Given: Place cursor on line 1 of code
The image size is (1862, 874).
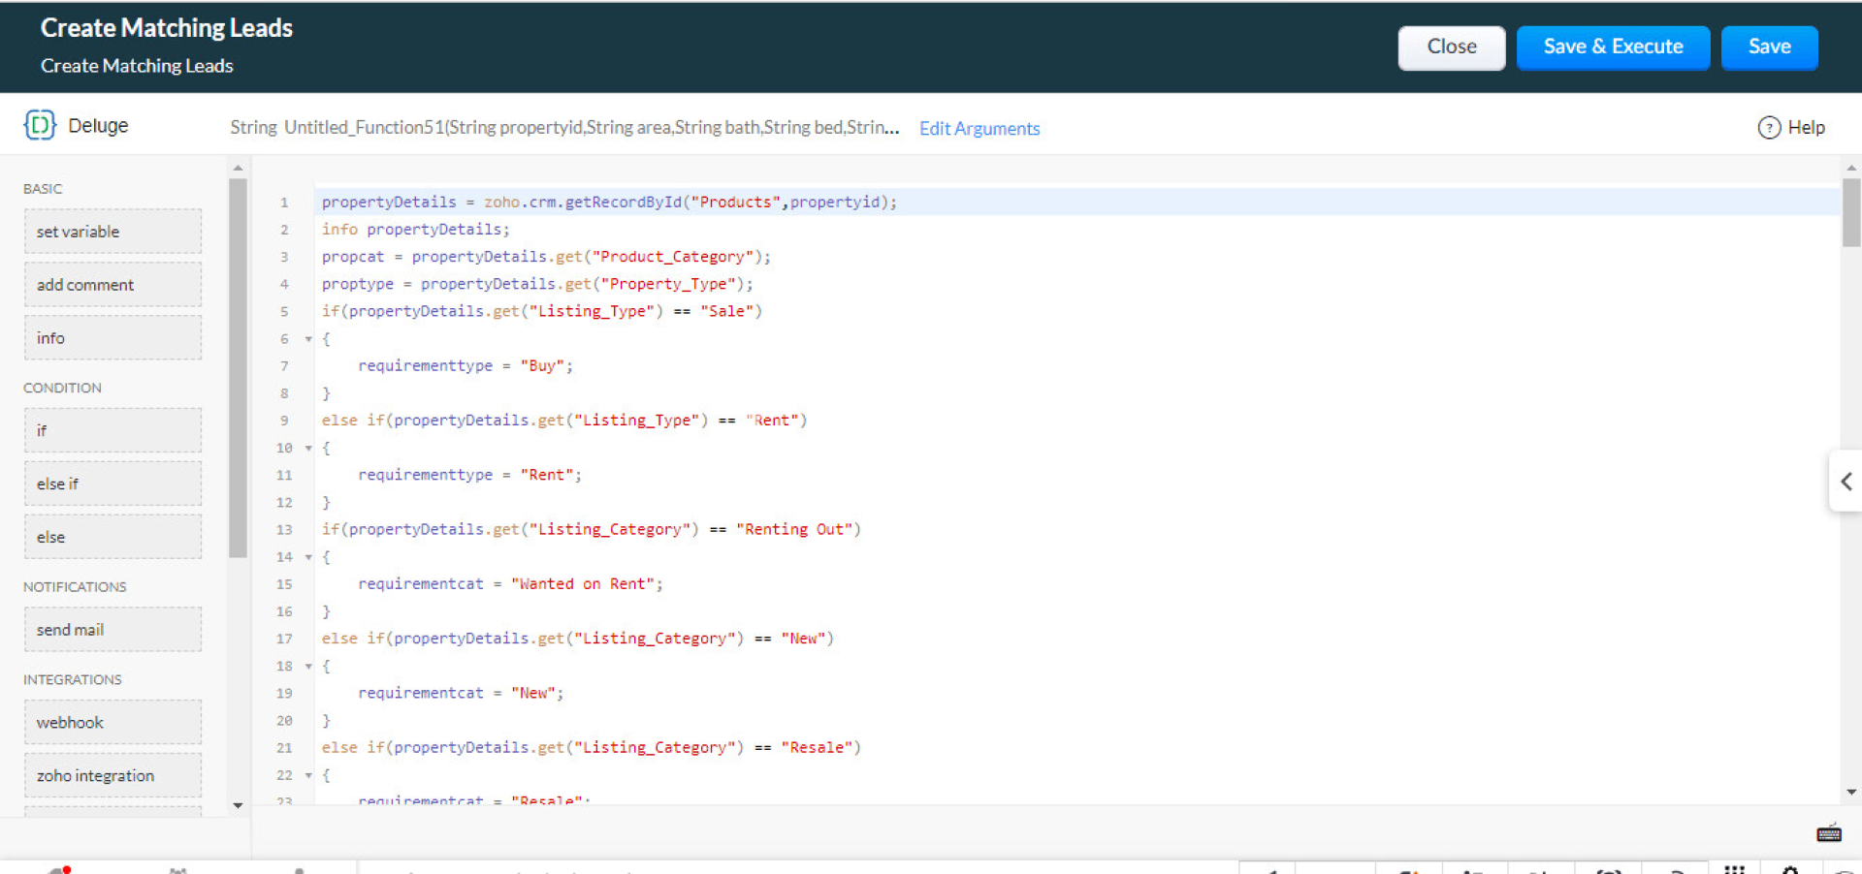Looking at the screenshot, I should (x=1067, y=202).
